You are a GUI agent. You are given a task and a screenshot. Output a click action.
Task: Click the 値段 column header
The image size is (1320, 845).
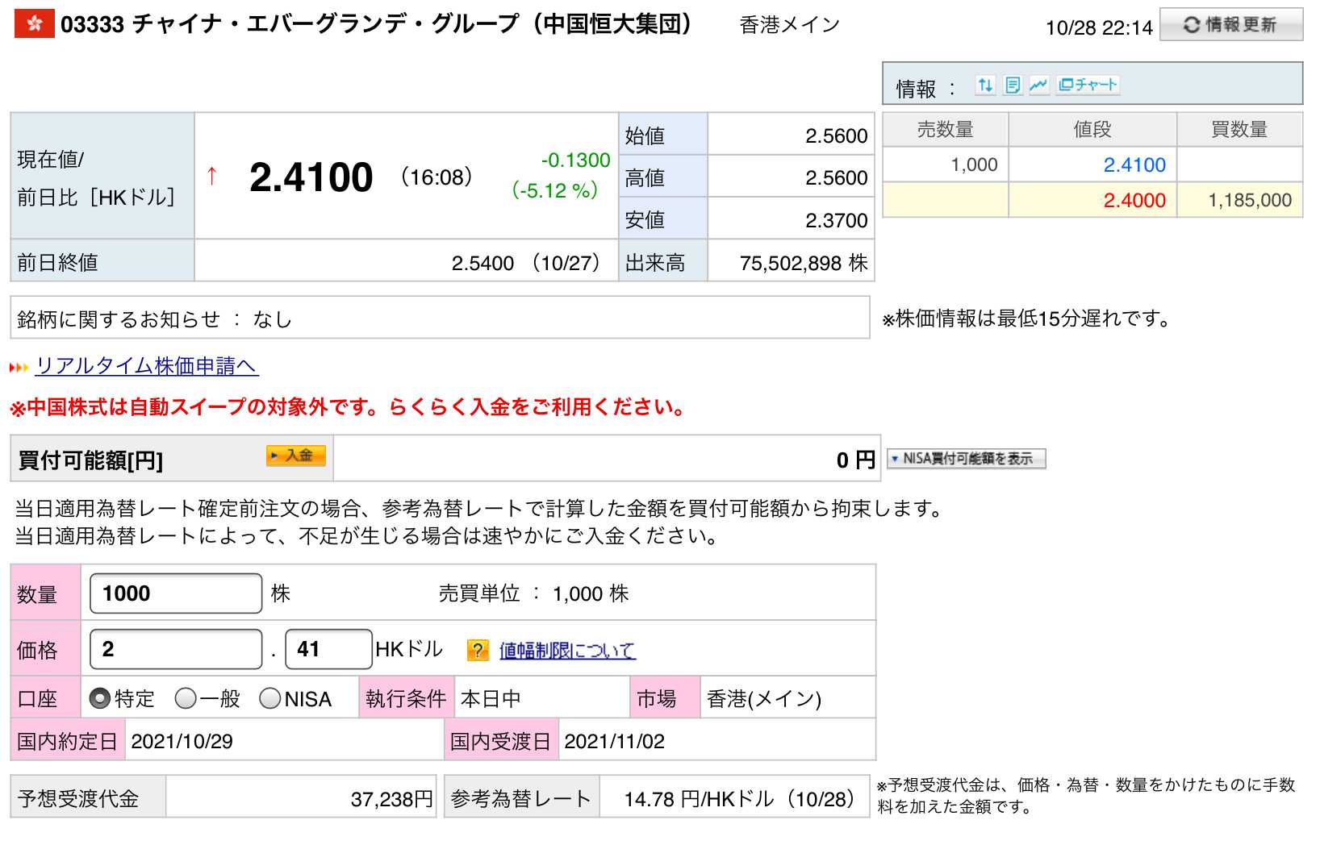click(x=1092, y=130)
